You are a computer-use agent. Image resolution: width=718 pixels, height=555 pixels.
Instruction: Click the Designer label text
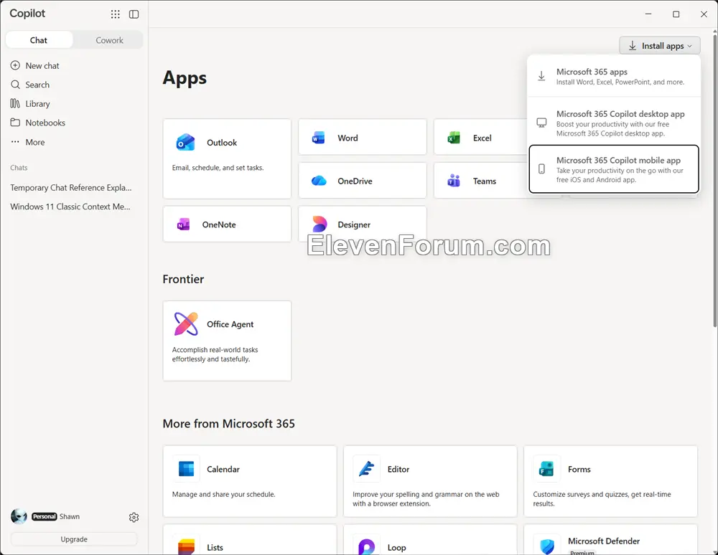[354, 224]
